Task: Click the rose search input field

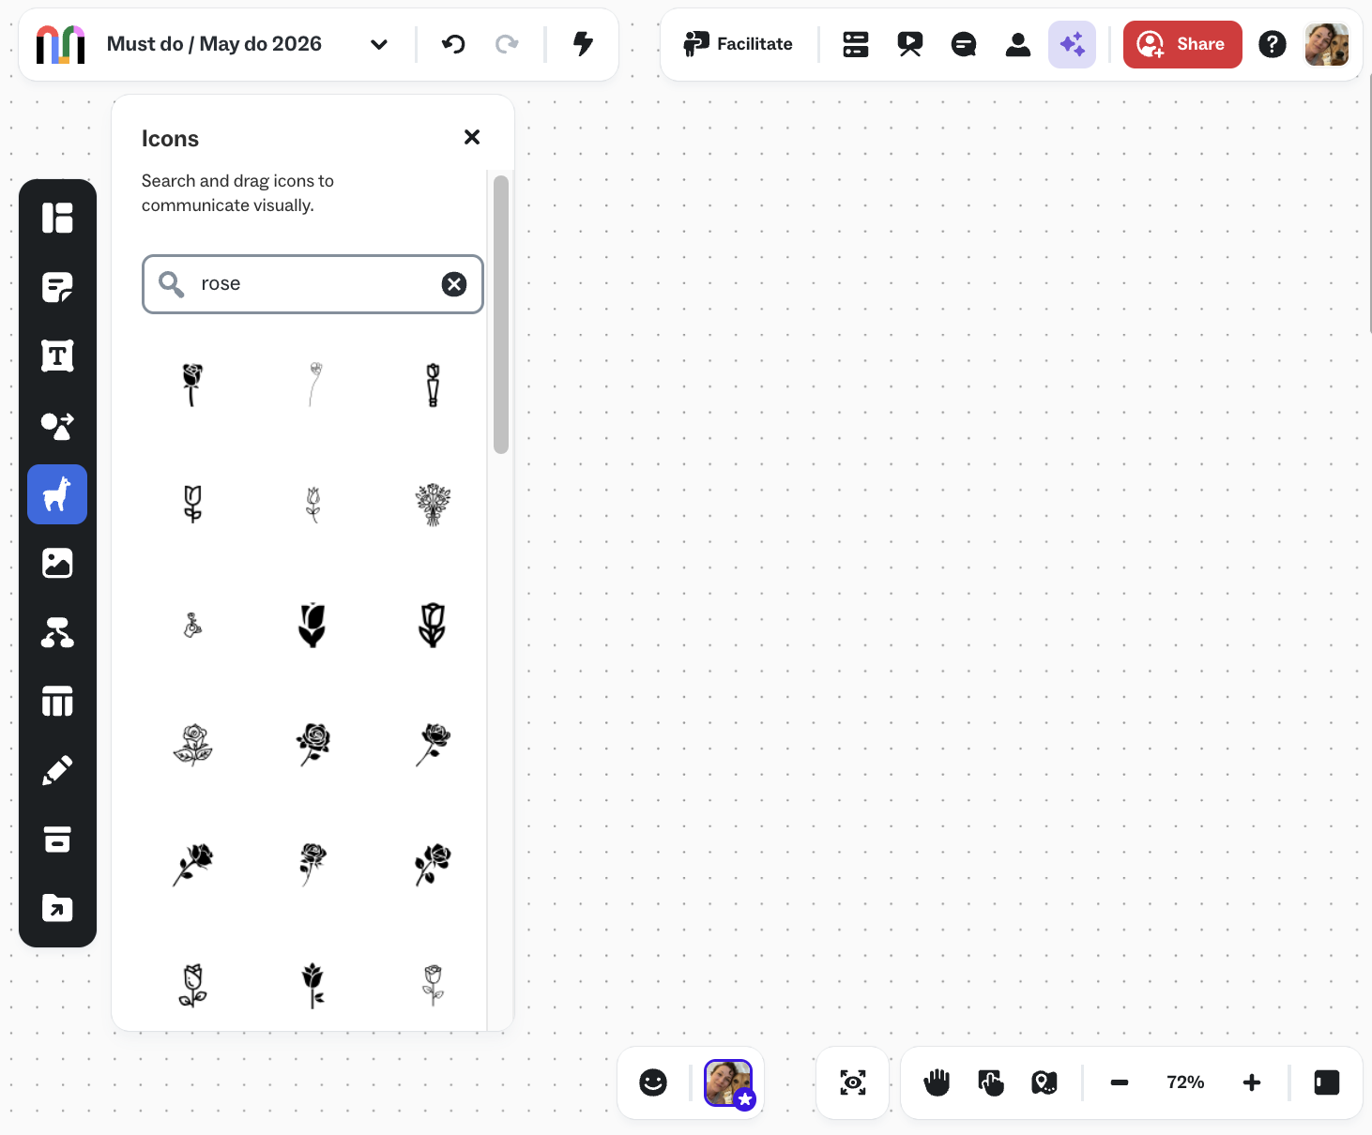Action: coord(313,284)
